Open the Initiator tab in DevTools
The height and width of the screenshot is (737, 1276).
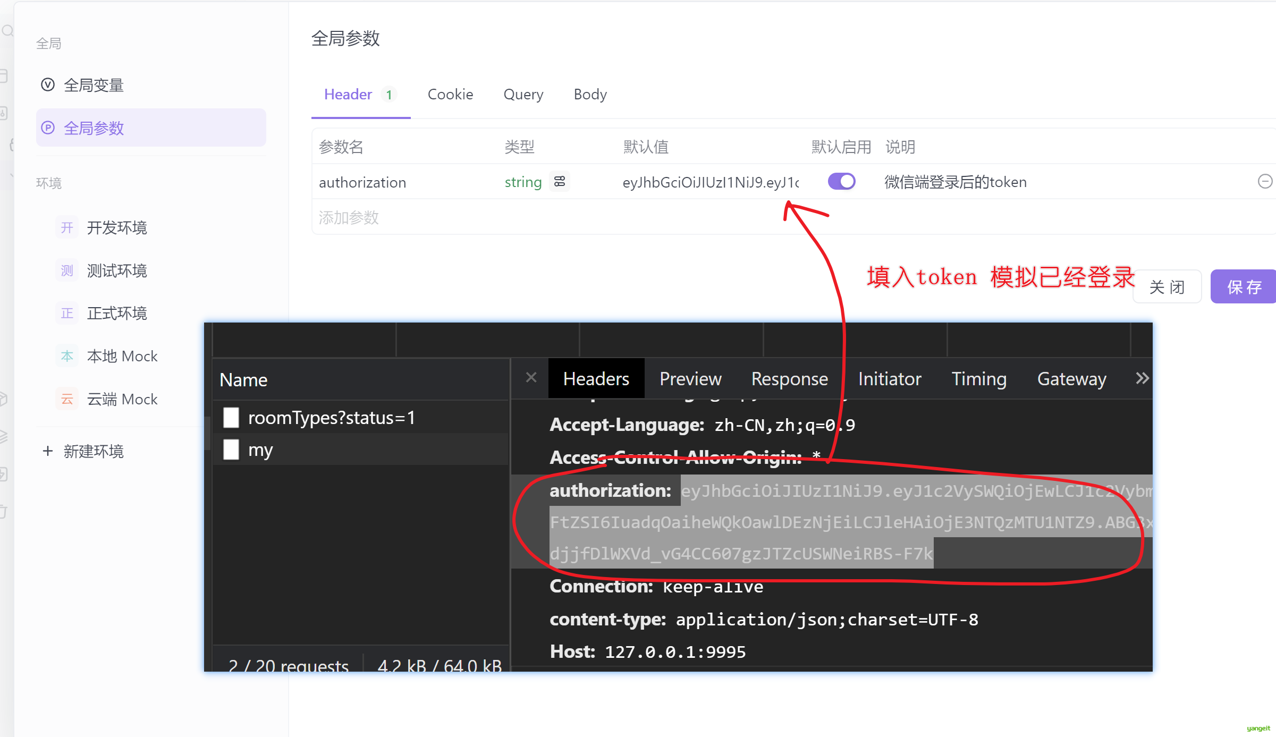[890, 378]
